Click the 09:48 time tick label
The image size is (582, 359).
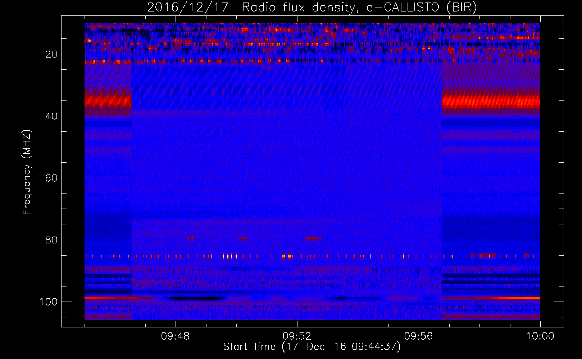tap(176, 336)
